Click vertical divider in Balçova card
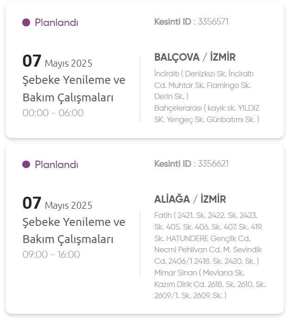The width and height of the screenshot is (290, 318). coord(140,89)
